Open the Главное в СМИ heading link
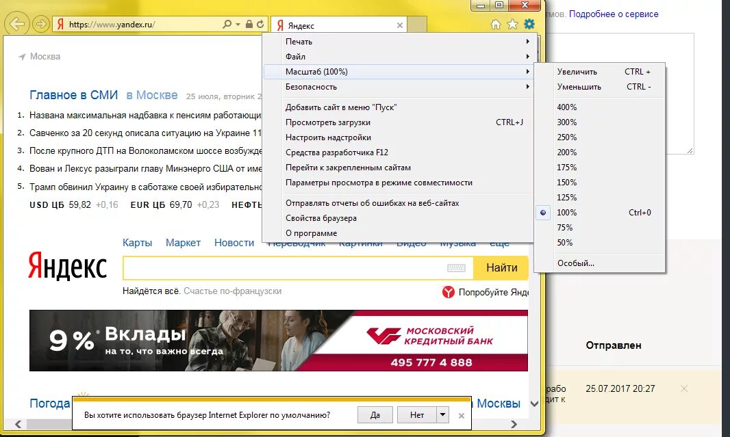 point(73,95)
